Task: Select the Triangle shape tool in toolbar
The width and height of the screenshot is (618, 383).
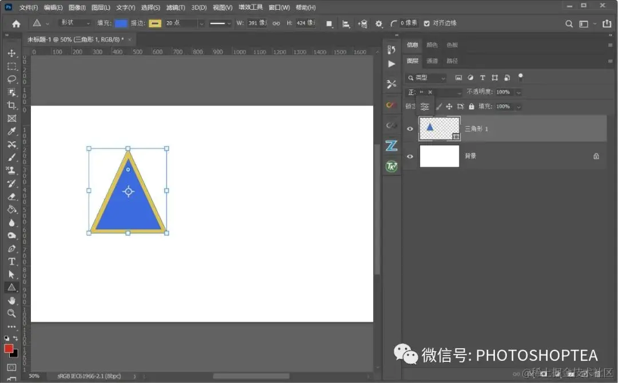Action: pyautogui.click(x=11, y=288)
